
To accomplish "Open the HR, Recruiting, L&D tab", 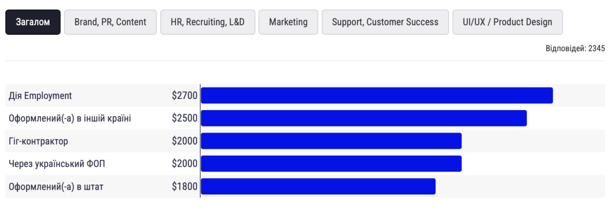I will click(208, 22).
